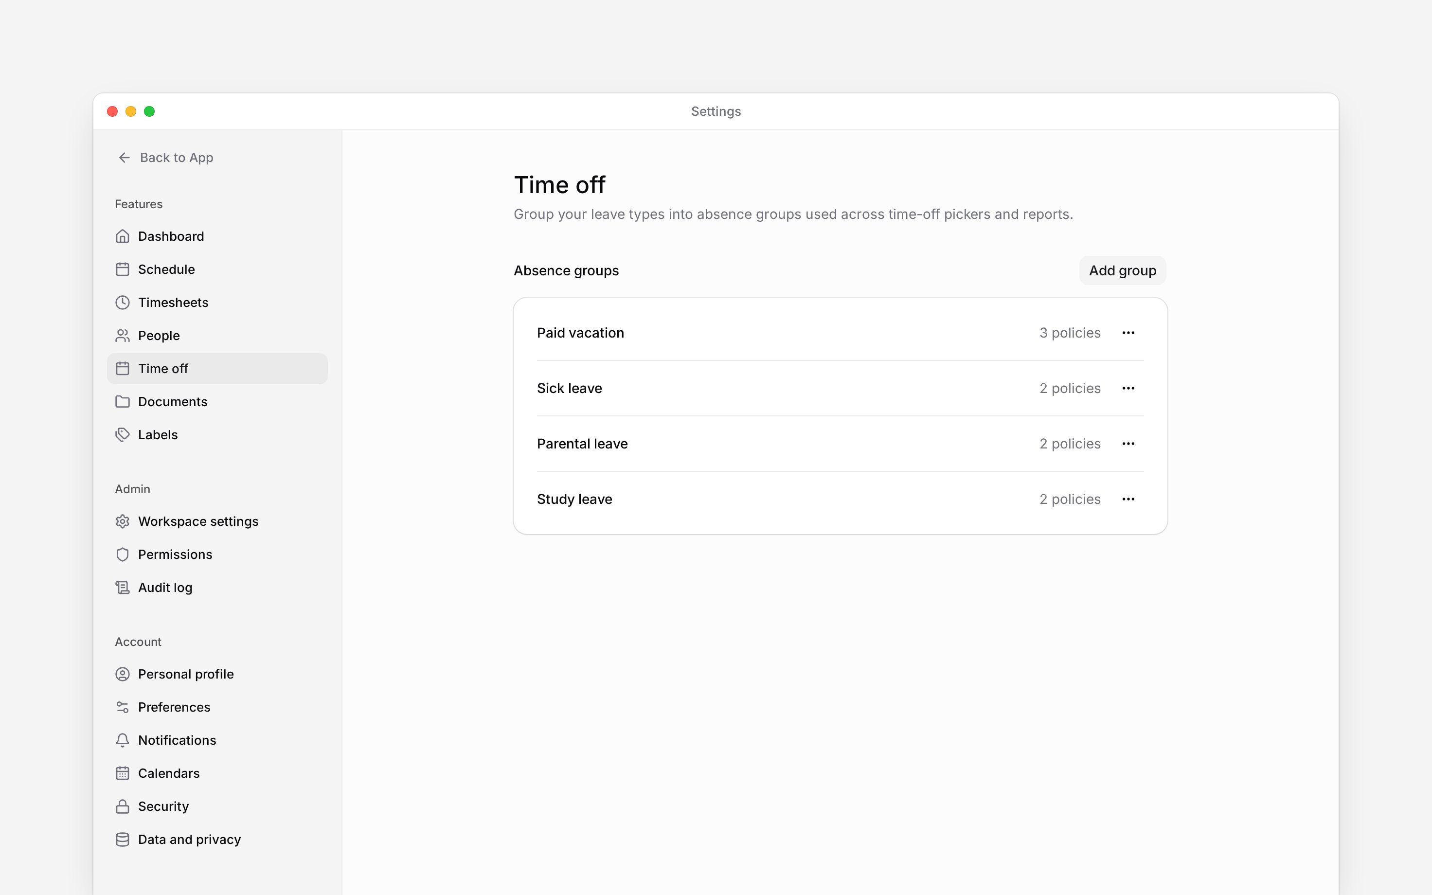Click the Back to App link
The height and width of the screenshot is (895, 1432).
pos(166,158)
